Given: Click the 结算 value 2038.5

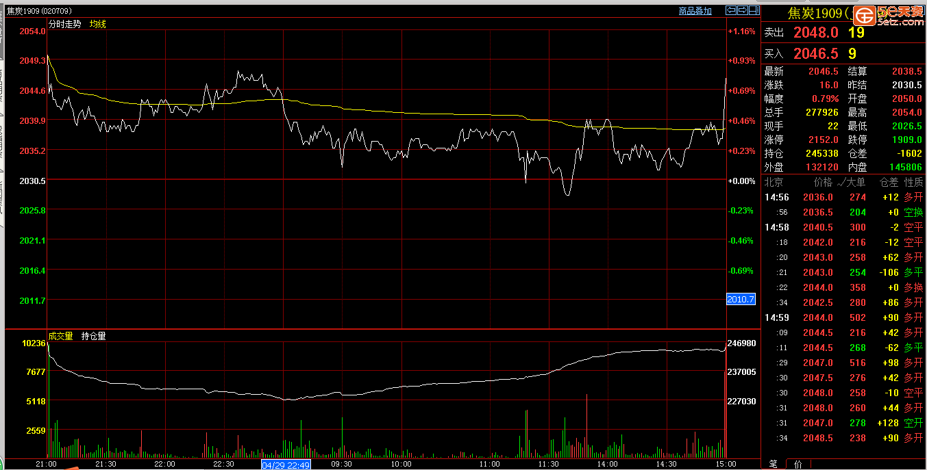Looking at the screenshot, I should (x=907, y=71).
